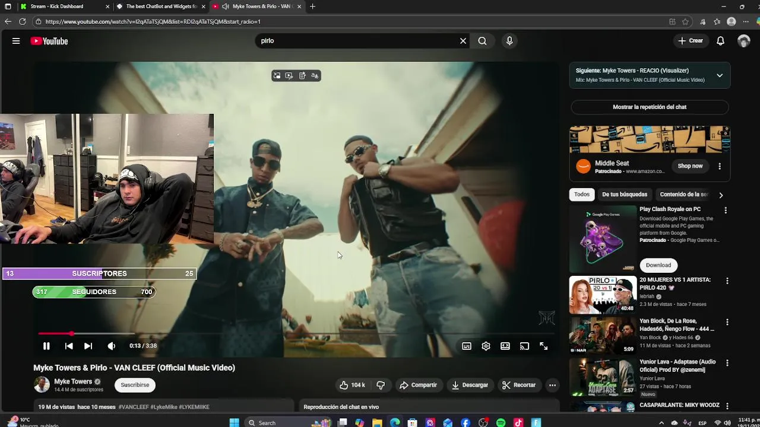Click the picture-in-picture icon in overlay toolbar
The image size is (760, 427).
277,75
